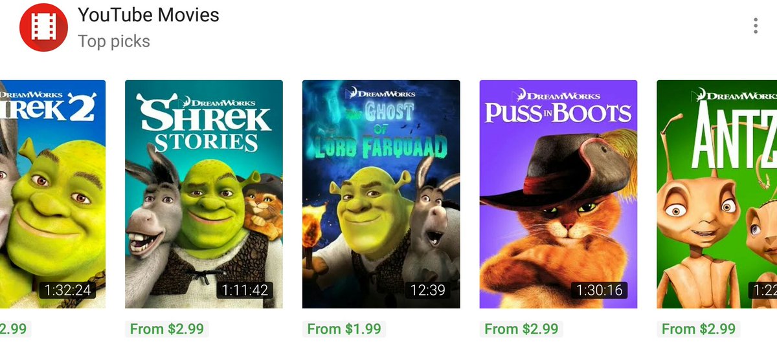
Task: Open the Shrek Stories movie poster
Action: (204, 194)
